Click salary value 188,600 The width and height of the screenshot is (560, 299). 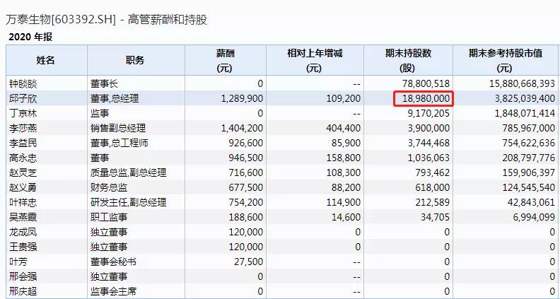[246, 217]
